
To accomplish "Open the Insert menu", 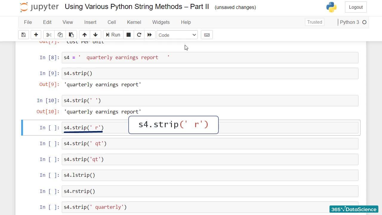I will [x=90, y=22].
